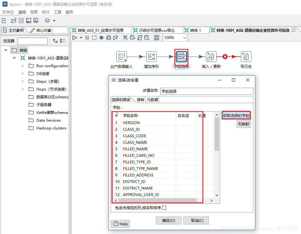Click the Explore database icon
This screenshot has width=301, height=234.
(147, 38)
